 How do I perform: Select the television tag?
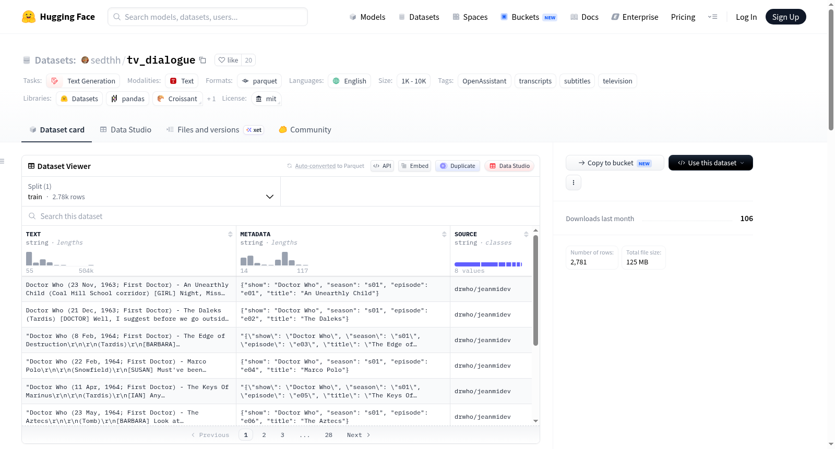617,81
